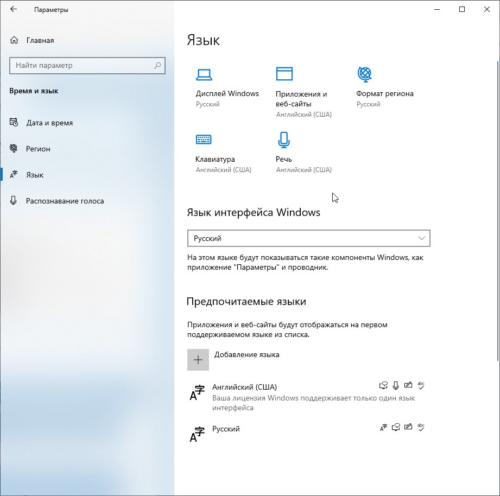The image size is (500, 496).
Task: Click text-to-speech icon for Русский
Action: (x=396, y=427)
